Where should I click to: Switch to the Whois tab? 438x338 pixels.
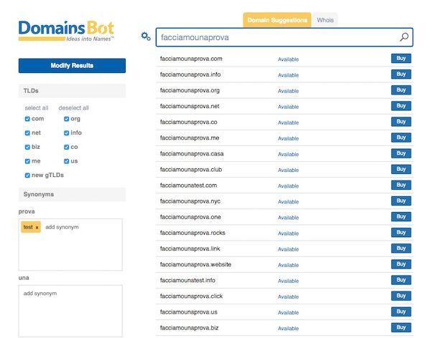pos(325,20)
